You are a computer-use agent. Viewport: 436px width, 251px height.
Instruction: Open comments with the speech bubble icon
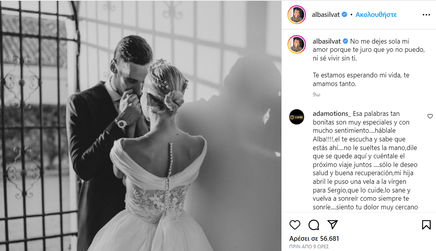pyautogui.click(x=314, y=225)
